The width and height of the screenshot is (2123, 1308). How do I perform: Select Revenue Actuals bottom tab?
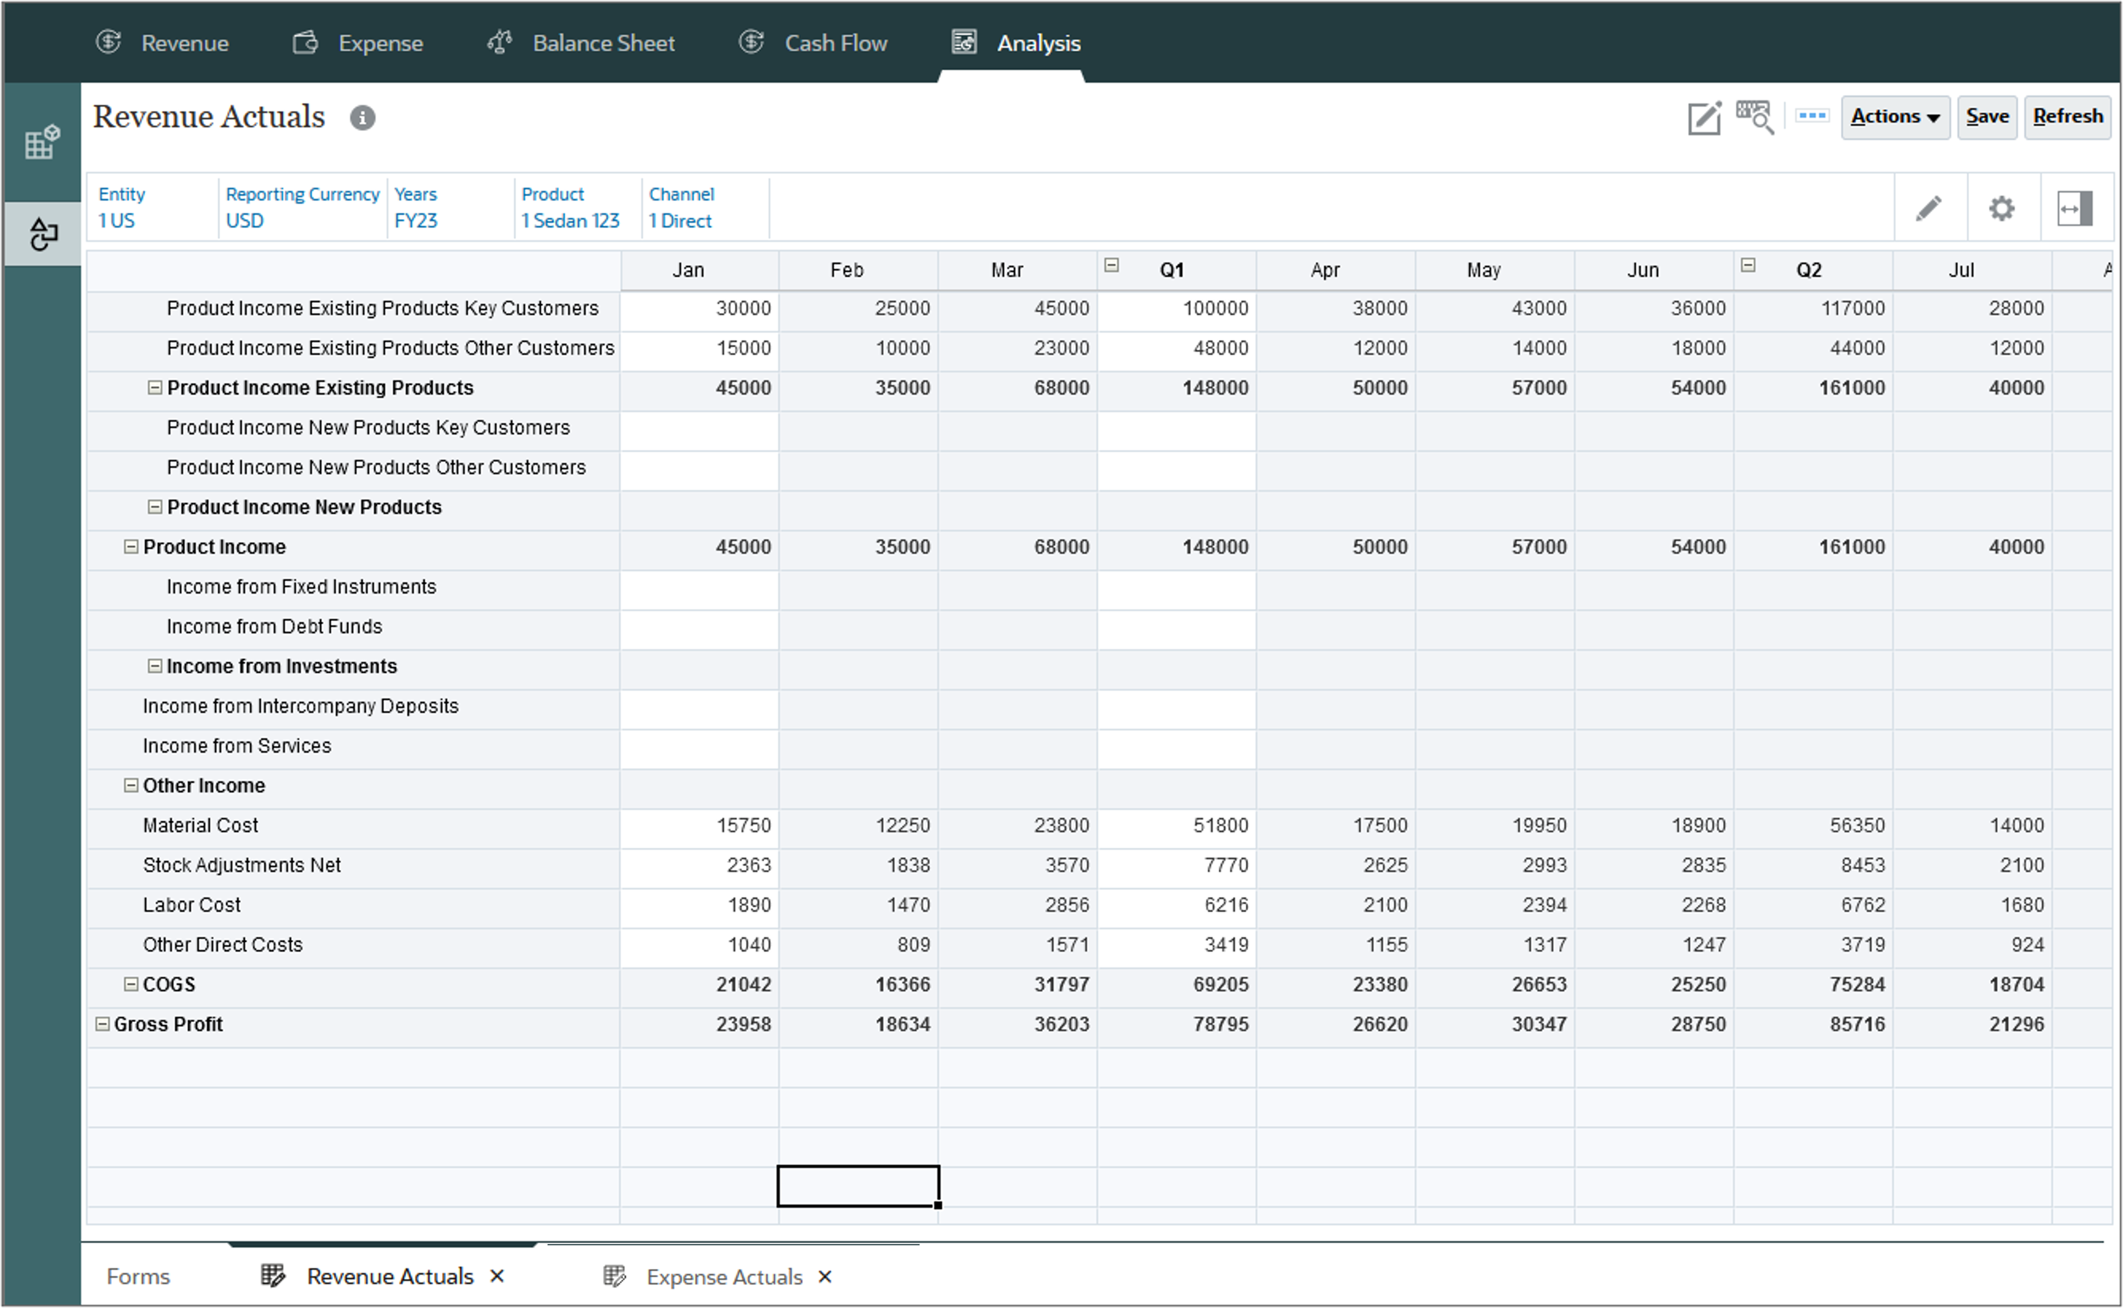point(390,1276)
